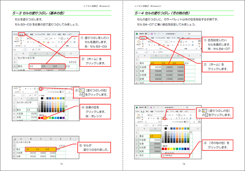Click Save icon in 5-4 step ③ screenshot
245x171 pixels.
coord(151,108)
